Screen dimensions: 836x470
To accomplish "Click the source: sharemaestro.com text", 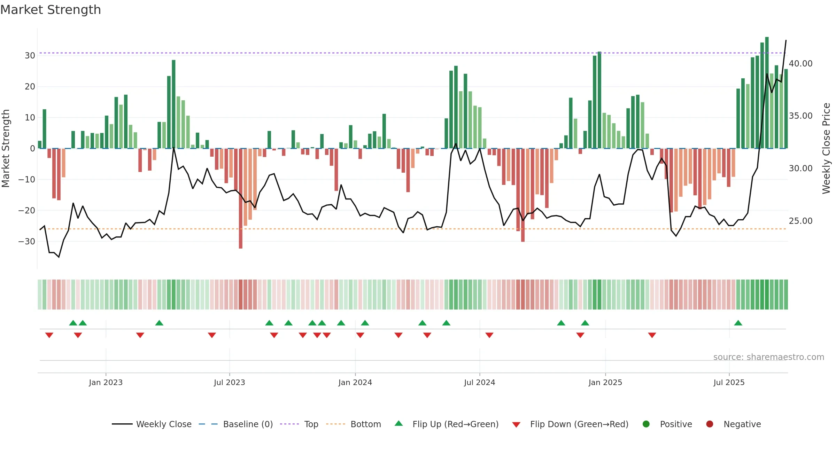I will (x=769, y=357).
